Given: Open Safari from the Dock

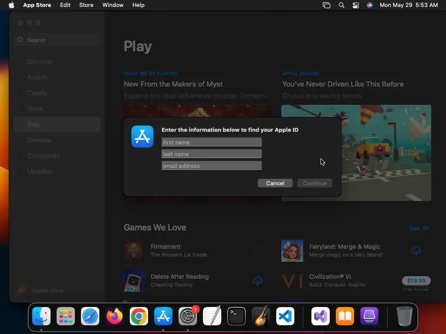Looking at the screenshot, I should pos(90,316).
